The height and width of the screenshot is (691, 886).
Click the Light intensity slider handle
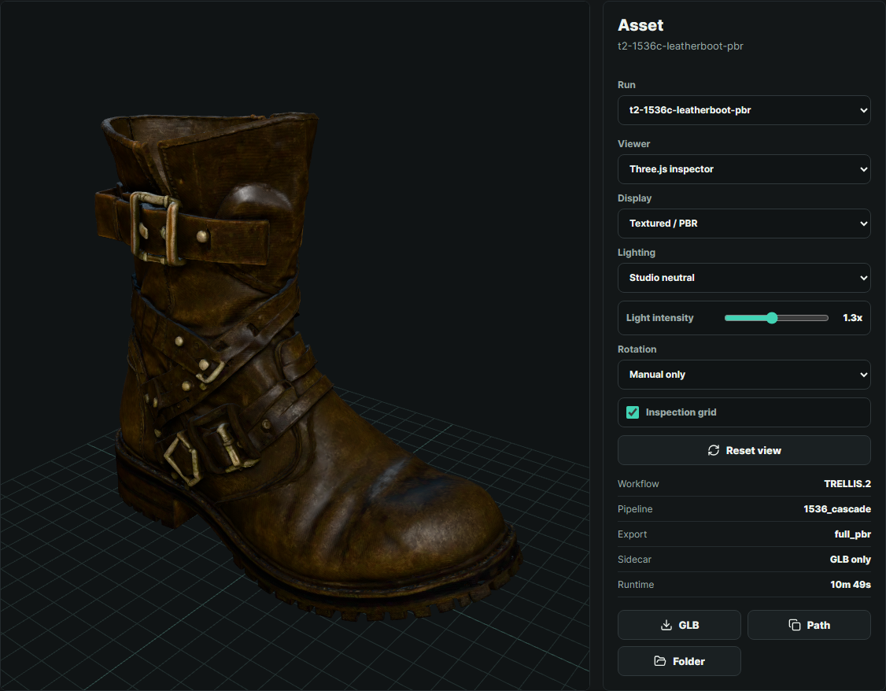772,318
